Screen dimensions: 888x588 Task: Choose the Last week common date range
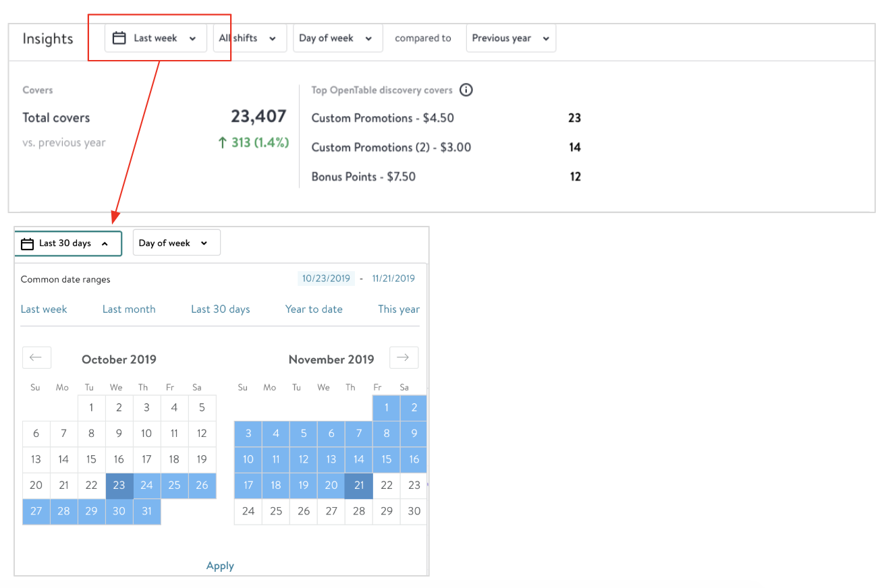(x=44, y=309)
